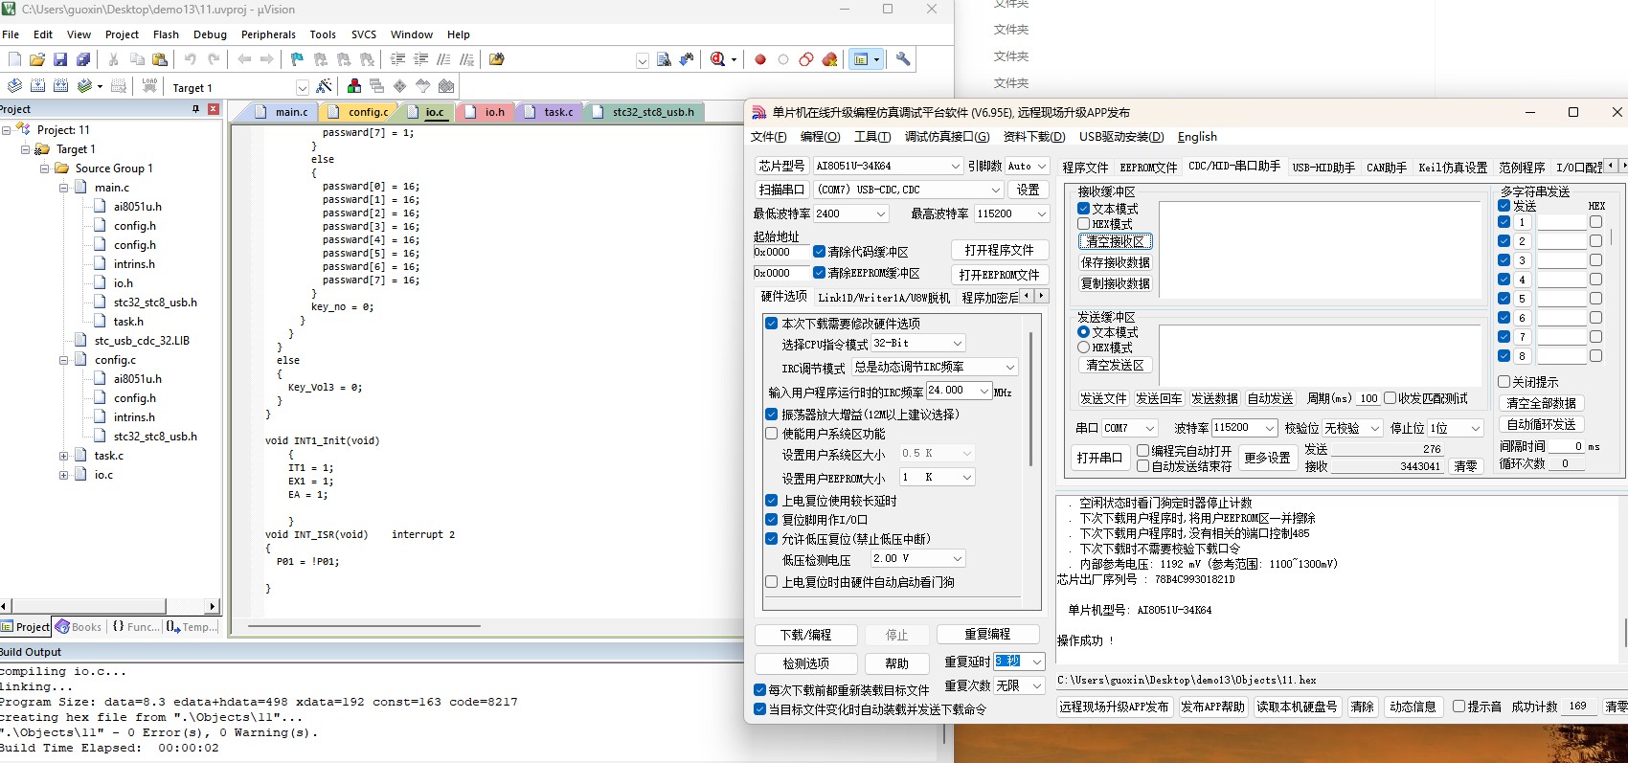Screen dimensions: 1628x763
Task: Enable 提示音 checkbox
Action: pyautogui.click(x=1459, y=707)
